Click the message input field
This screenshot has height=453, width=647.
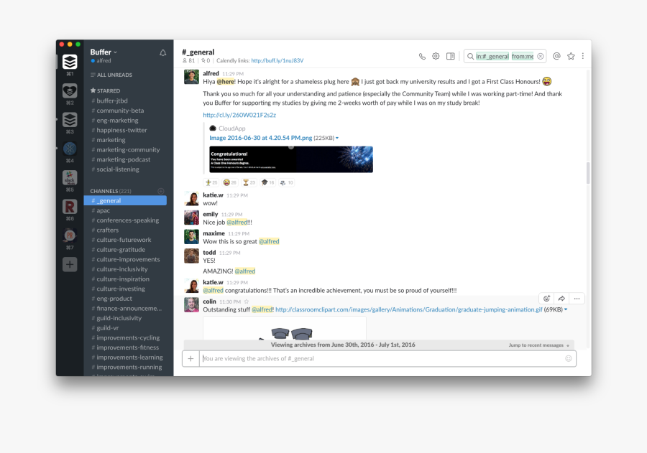(x=382, y=359)
